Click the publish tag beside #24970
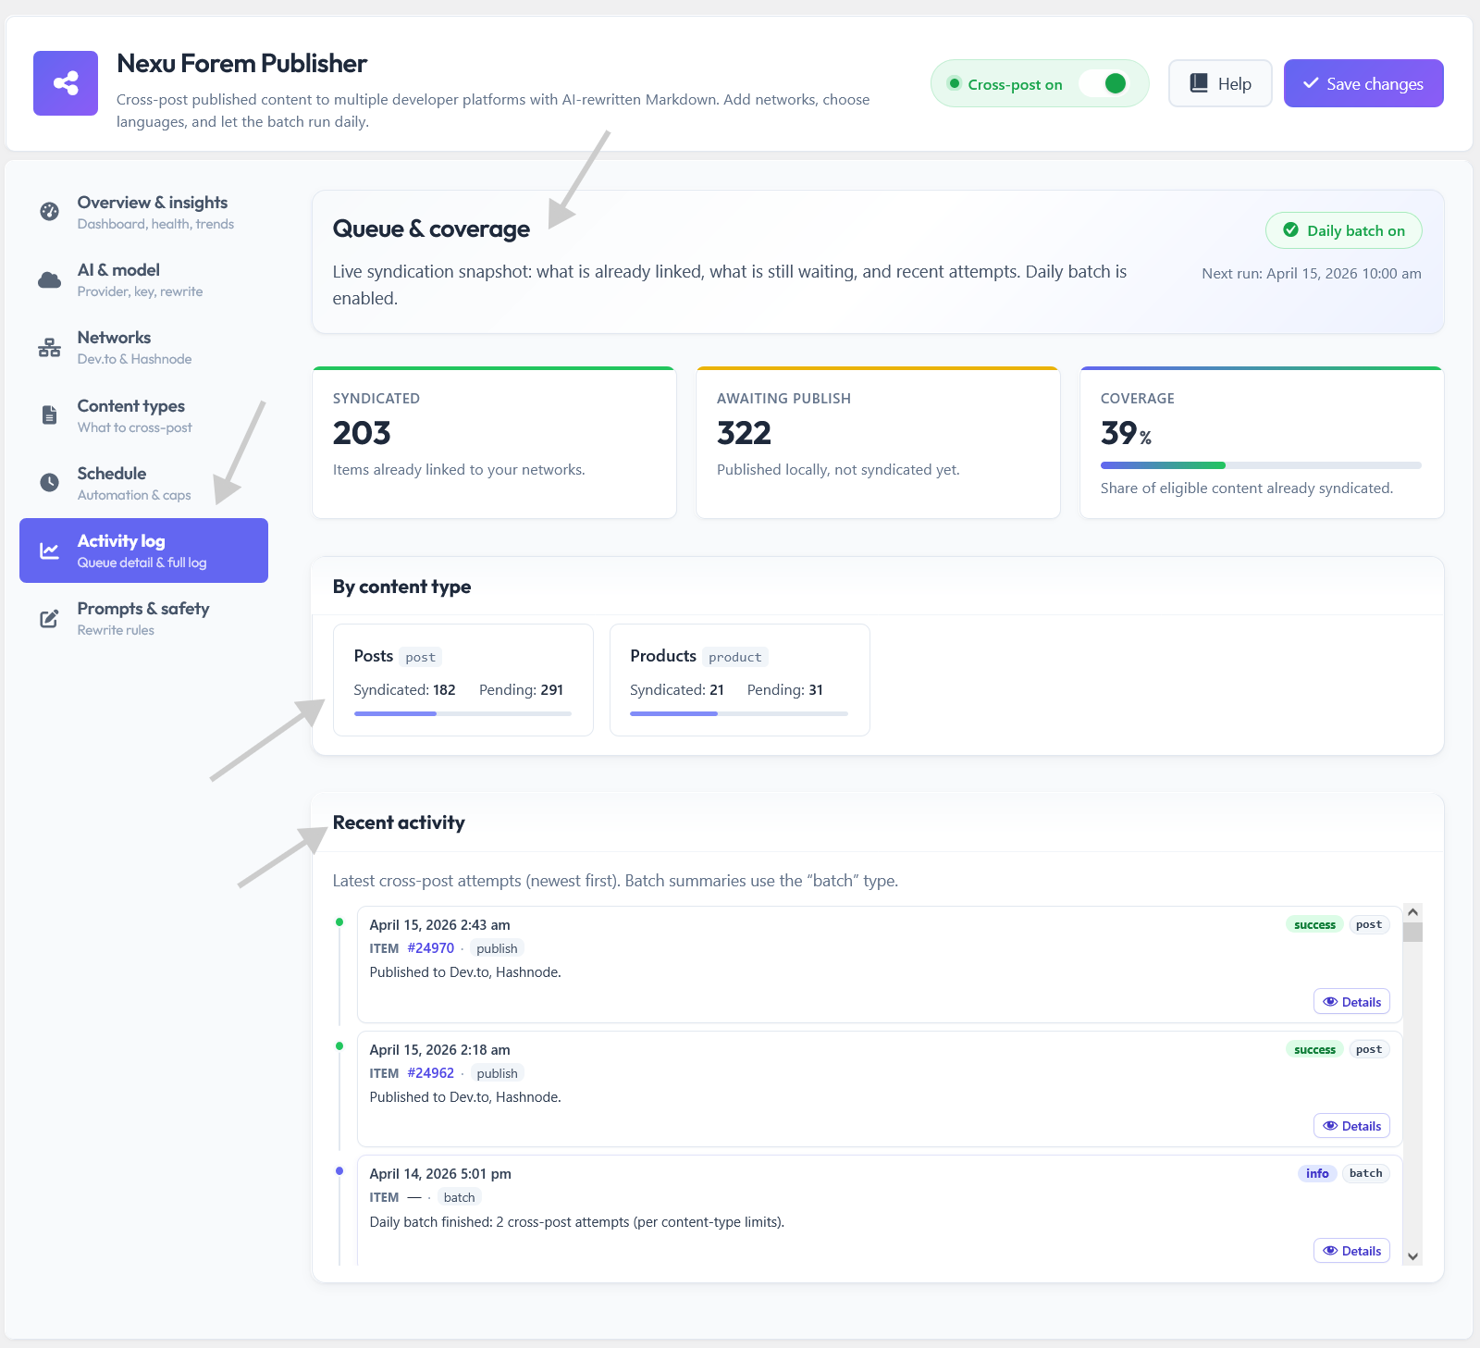This screenshot has width=1480, height=1348. click(x=497, y=948)
